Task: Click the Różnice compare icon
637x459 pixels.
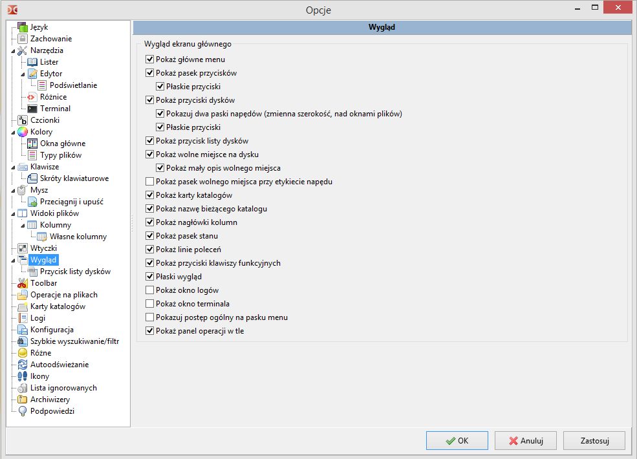Action: (x=32, y=97)
